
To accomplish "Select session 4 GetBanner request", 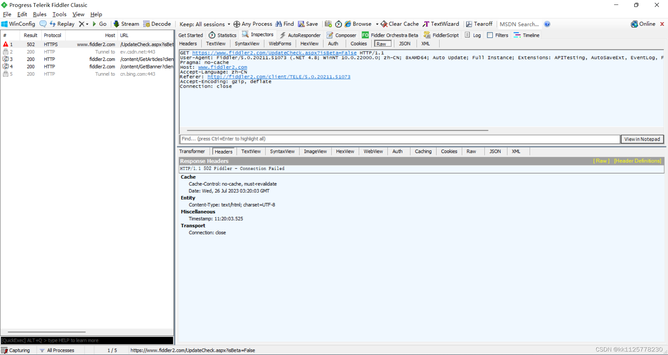I will (x=87, y=66).
